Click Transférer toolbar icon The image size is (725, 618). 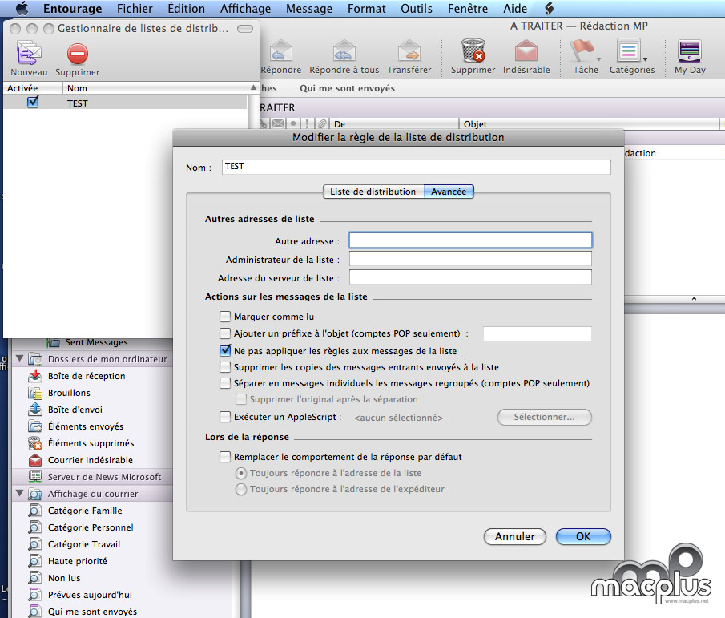coord(409,50)
